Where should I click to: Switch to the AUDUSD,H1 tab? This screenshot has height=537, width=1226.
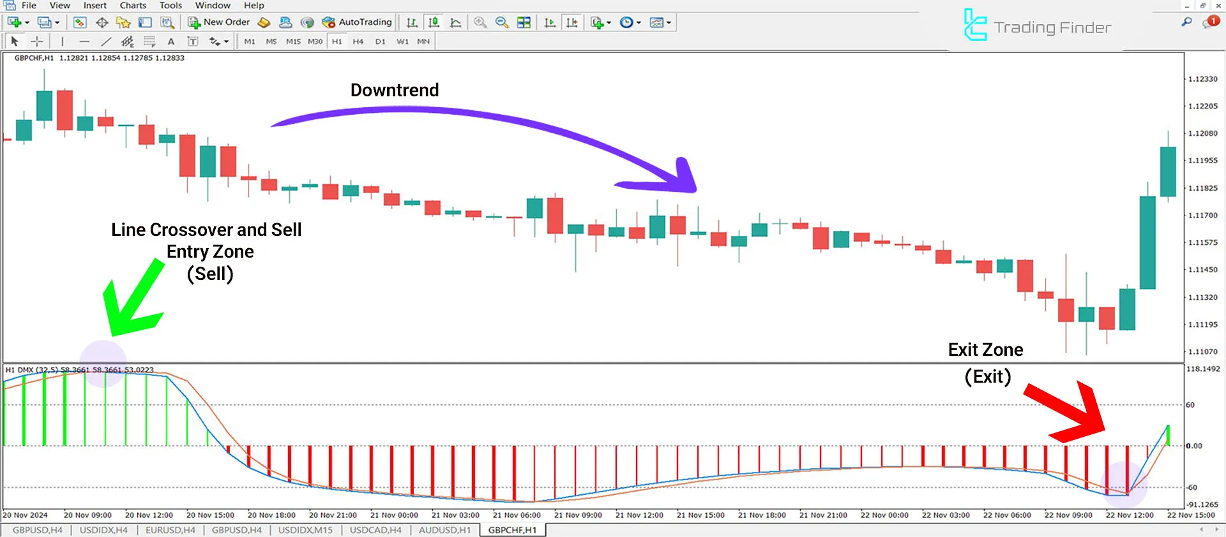pyautogui.click(x=444, y=530)
